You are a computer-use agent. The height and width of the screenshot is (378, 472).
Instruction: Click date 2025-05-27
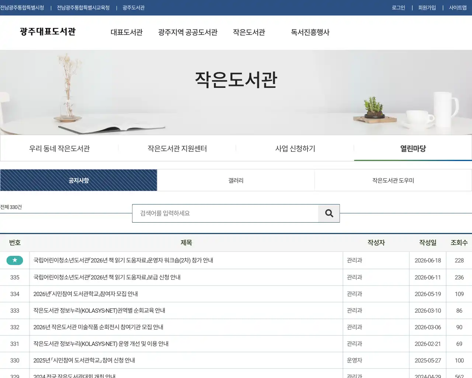click(428, 360)
